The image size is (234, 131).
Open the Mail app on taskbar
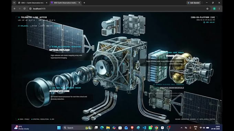pos(126,128)
